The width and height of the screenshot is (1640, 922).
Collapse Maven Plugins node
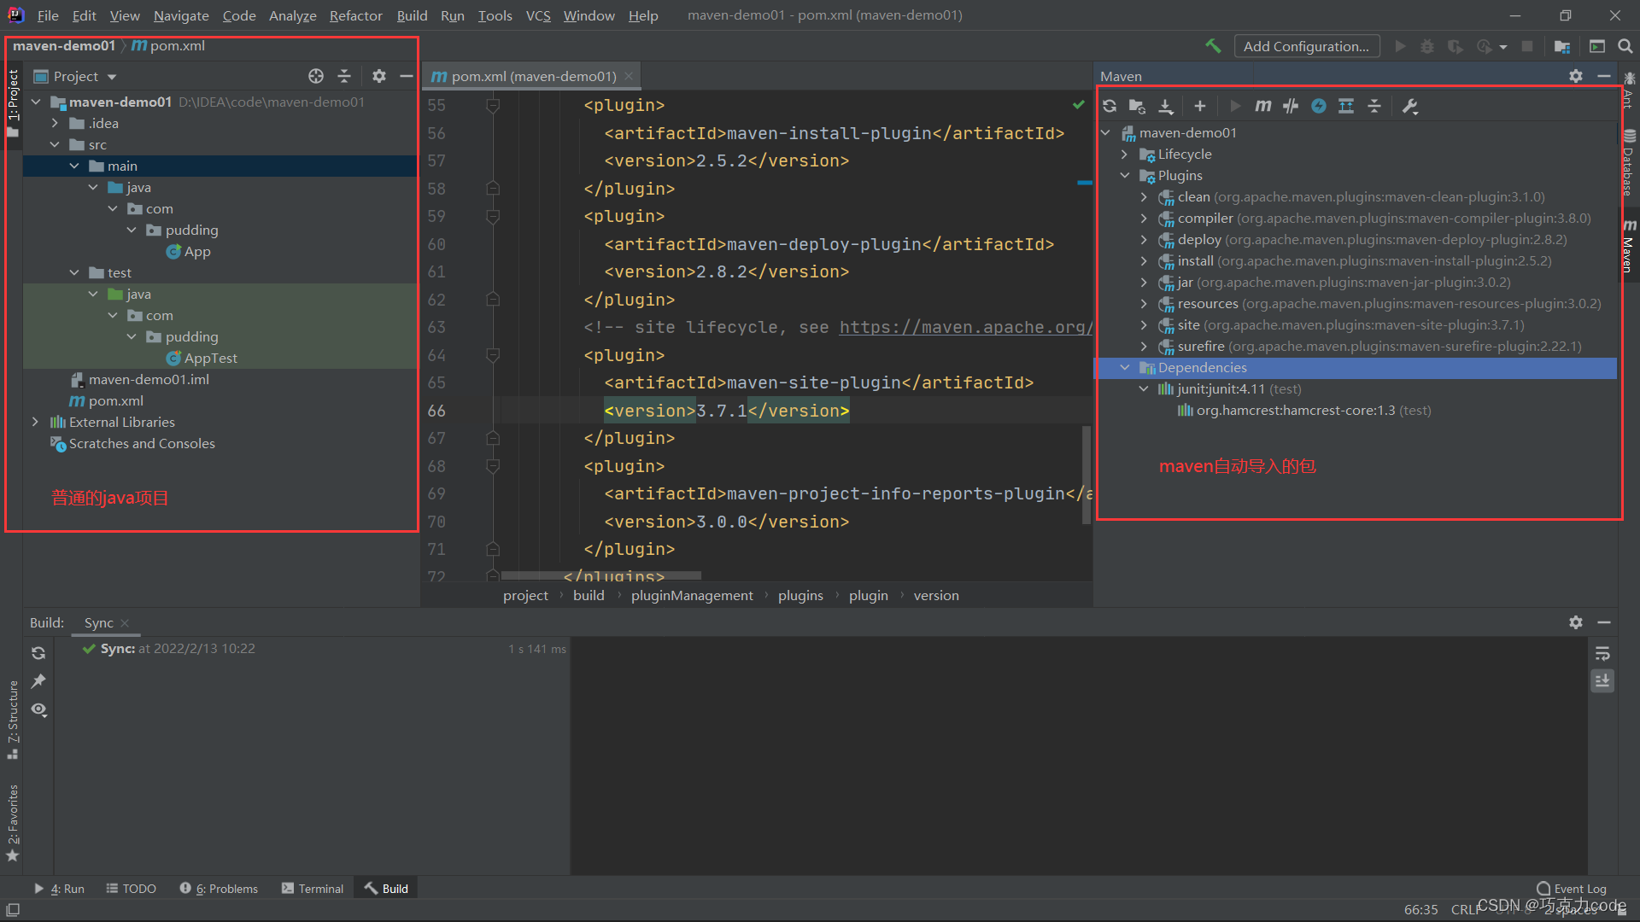tap(1125, 175)
